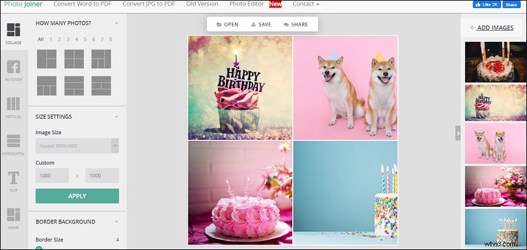Select the pink rose cake thumbnail
This screenshot has height=250, width=527.
tap(495, 187)
